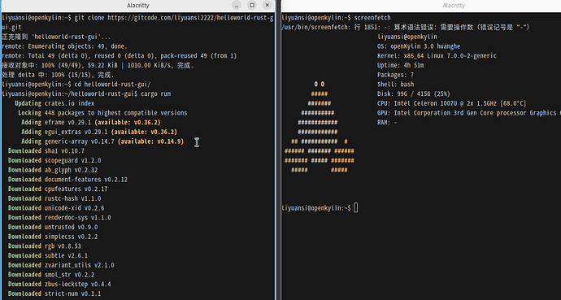The width and height of the screenshot is (561, 300).
Task: Click 'OS: openKylin 3.0 huanghe' line
Action: (419, 46)
